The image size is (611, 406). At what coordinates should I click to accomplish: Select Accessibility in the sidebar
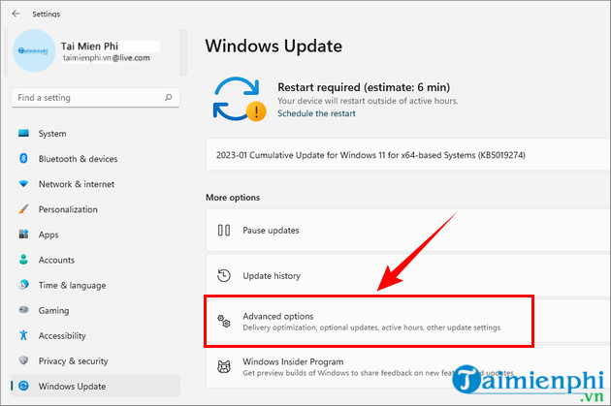tap(95, 336)
